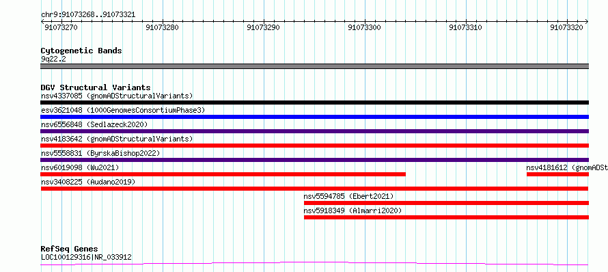Select variant label nsv4337085 (gnomADStructuralVariants)
This screenshot has height=272, width=608.
(x=117, y=96)
